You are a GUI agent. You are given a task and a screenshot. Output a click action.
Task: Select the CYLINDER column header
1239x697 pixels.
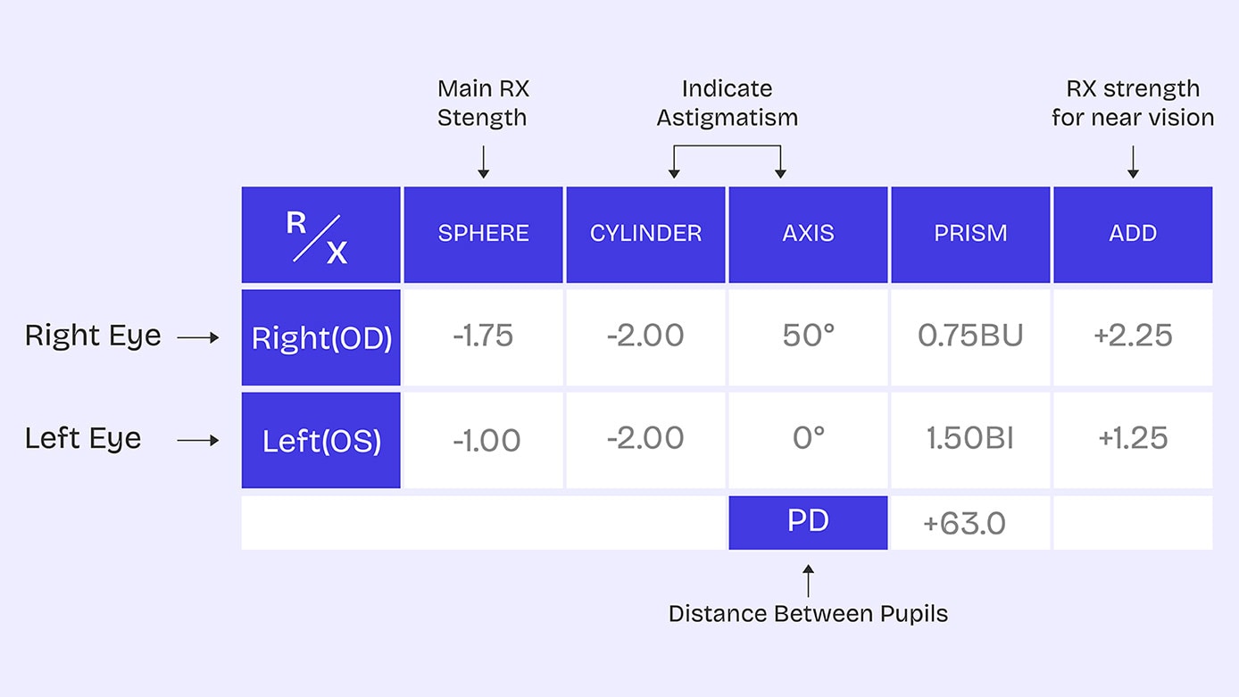click(645, 234)
